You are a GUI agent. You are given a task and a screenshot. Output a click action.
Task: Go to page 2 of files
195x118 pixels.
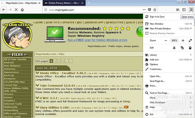pos(55,61)
